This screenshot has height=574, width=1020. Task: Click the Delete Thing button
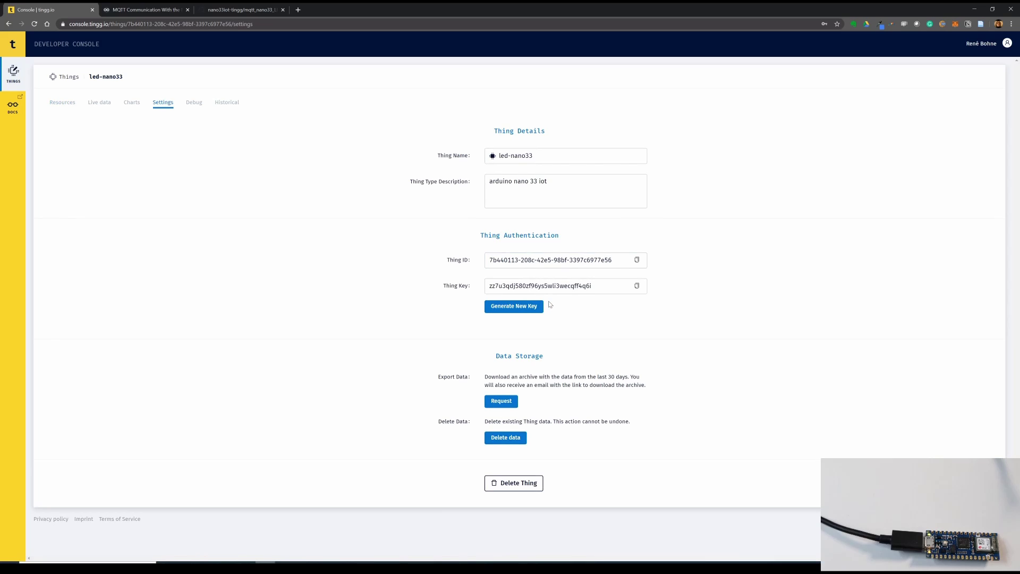click(513, 483)
